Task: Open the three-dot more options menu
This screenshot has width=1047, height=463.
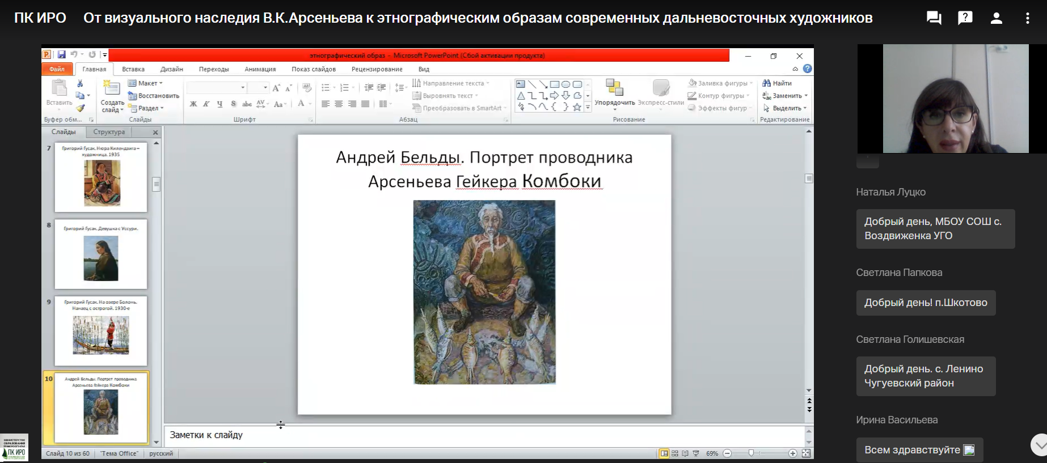Action: tap(1028, 18)
